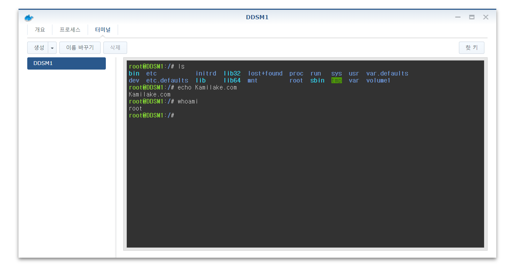Click the 'Kamilake.com' output line
Image resolution: width=512 pixels, height=272 pixels.
tap(150, 94)
